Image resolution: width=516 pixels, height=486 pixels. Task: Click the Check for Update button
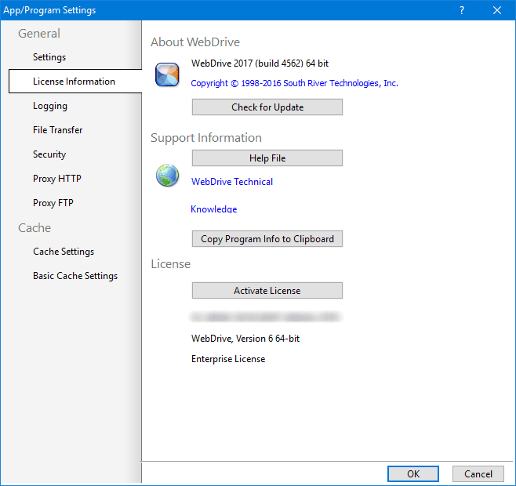coord(267,107)
